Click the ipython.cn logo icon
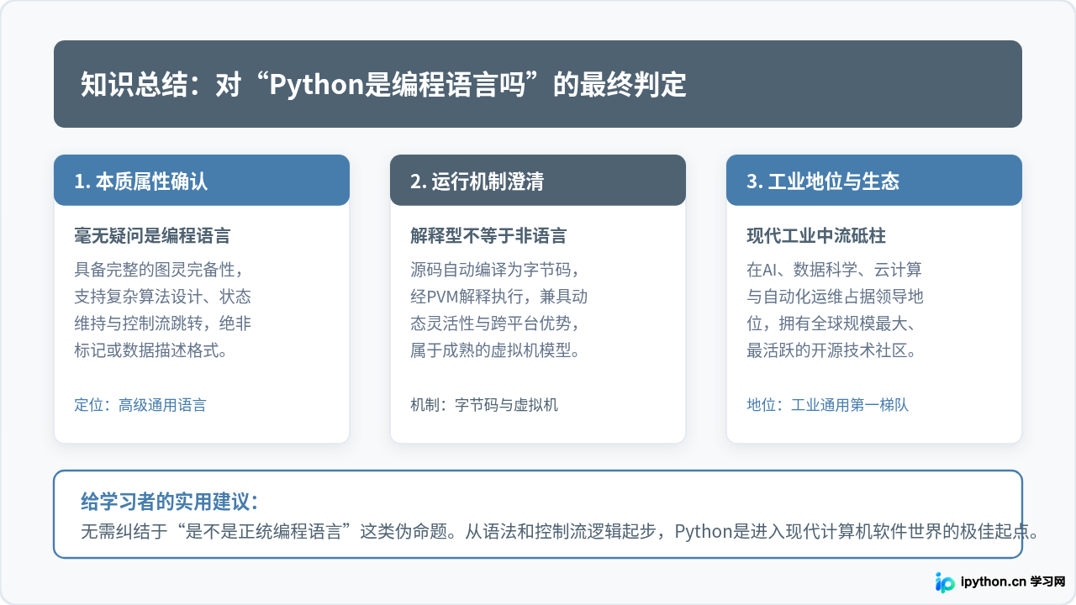The image size is (1076, 605). click(945, 581)
